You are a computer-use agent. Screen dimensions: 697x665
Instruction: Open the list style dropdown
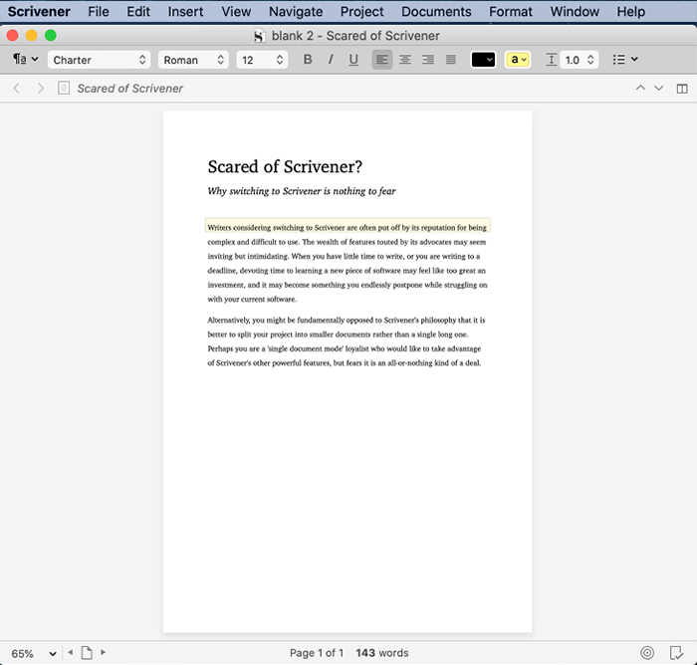coord(625,60)
